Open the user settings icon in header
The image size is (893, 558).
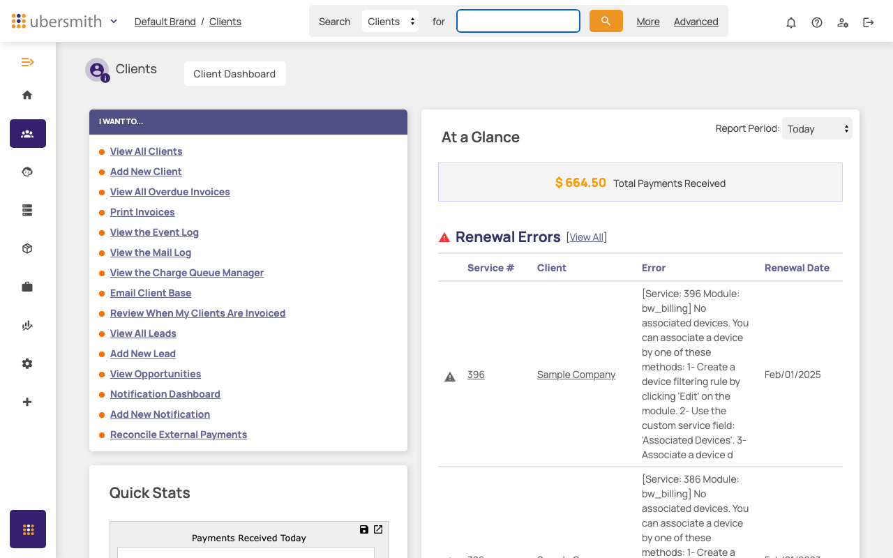pyautogui.click(x=843, y=22)
